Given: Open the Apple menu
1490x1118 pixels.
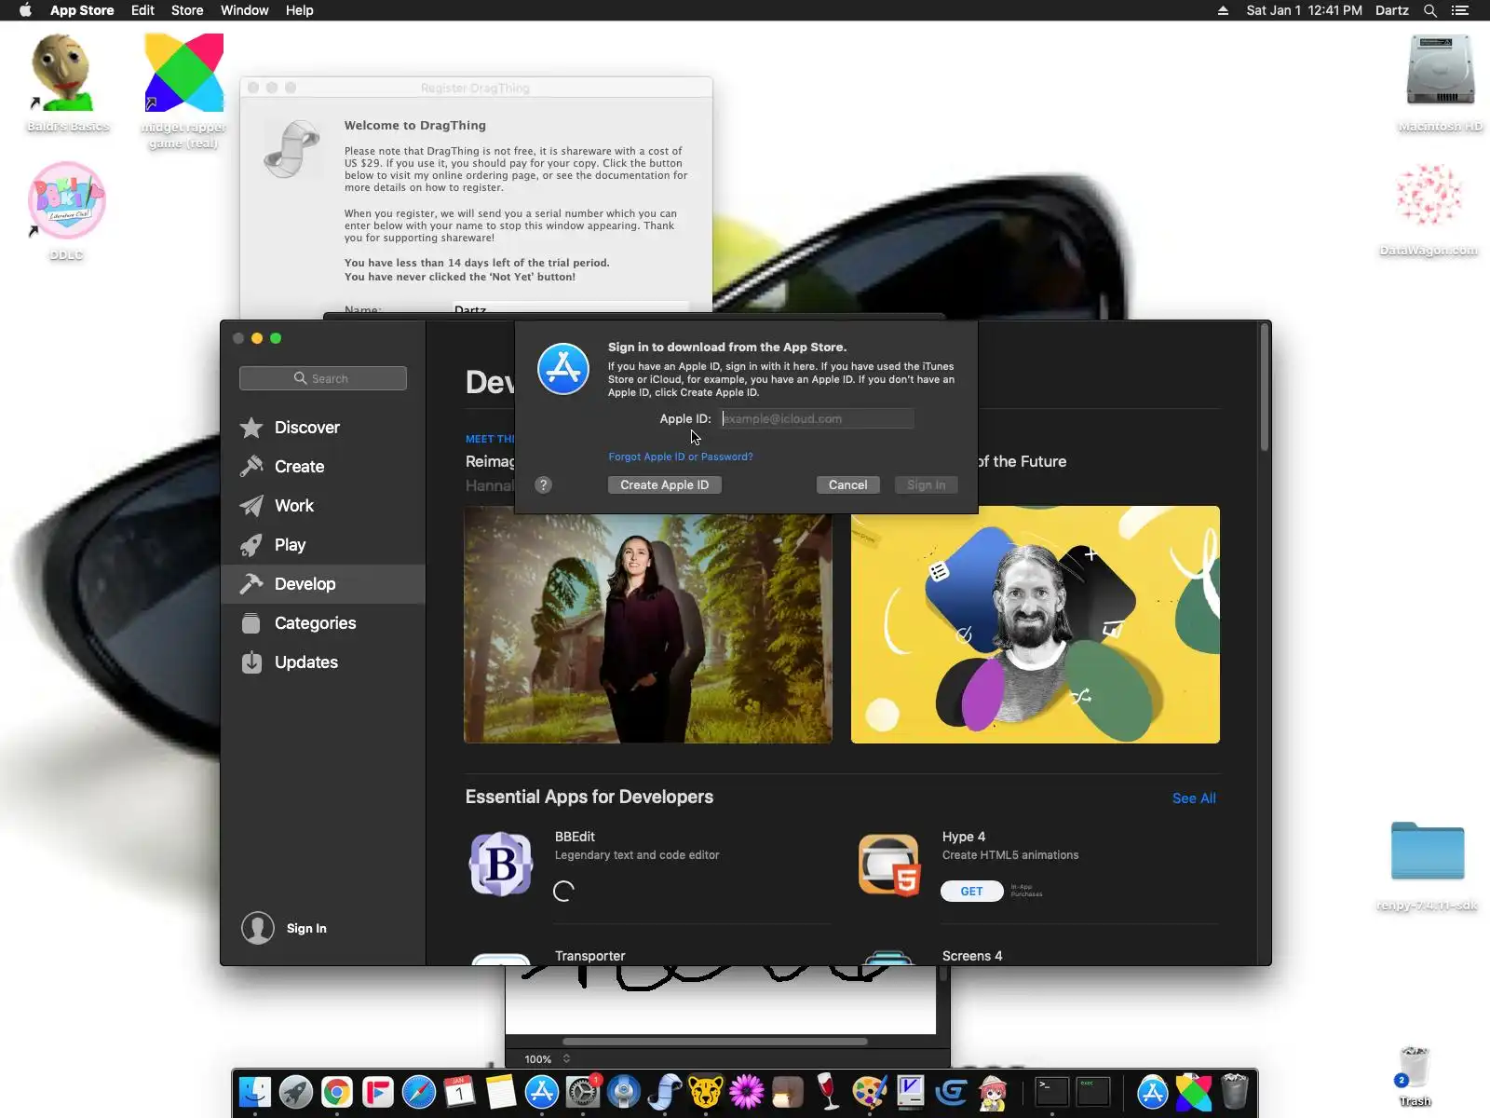Looking at the screenshot, I should coord(25,10).
